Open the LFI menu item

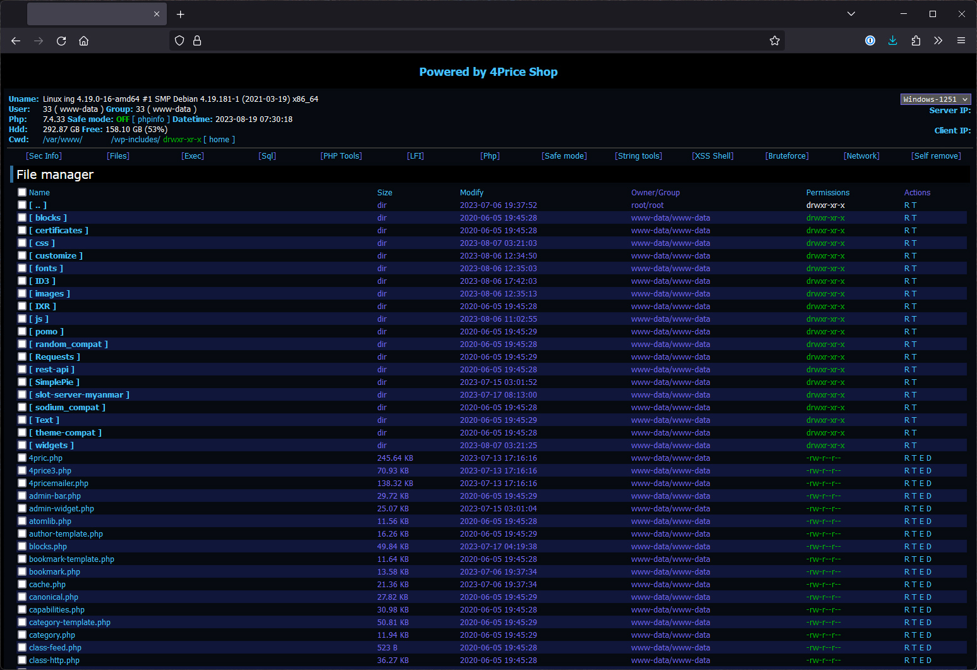tap(415, 156)
